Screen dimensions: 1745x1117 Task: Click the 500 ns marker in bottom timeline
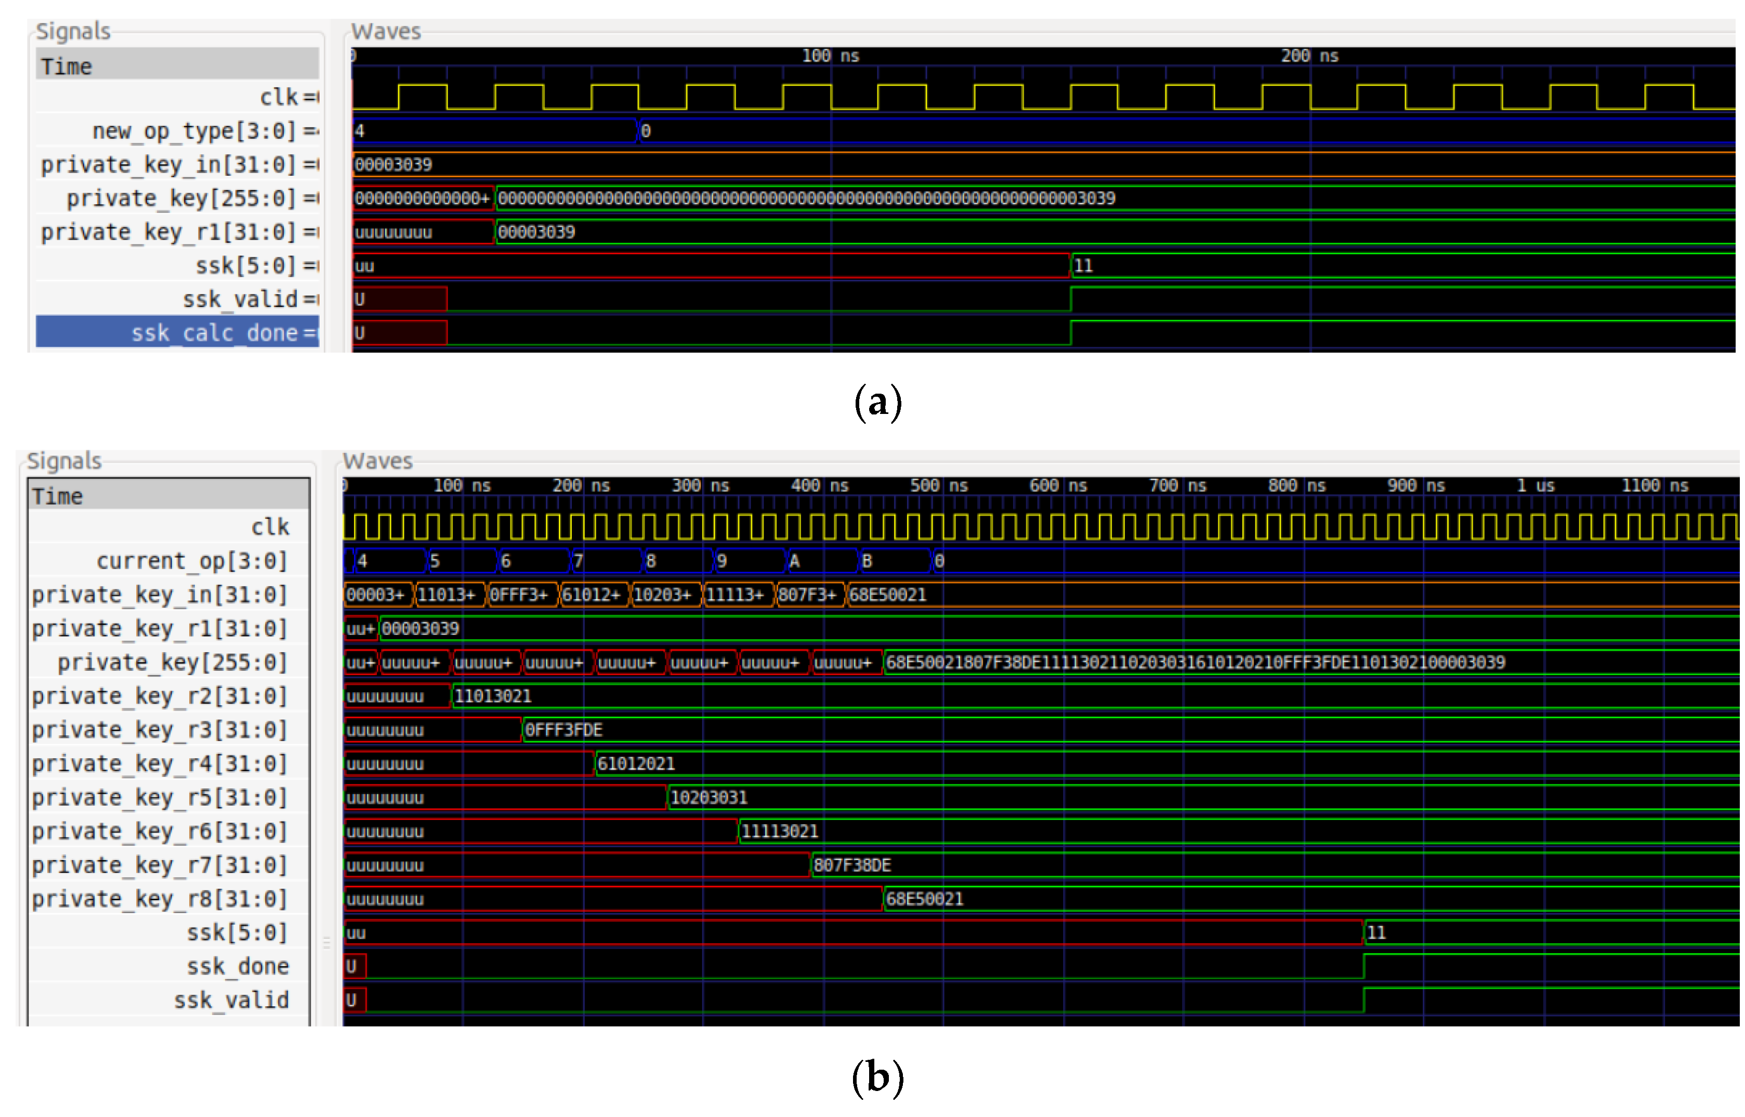point(939,485)
